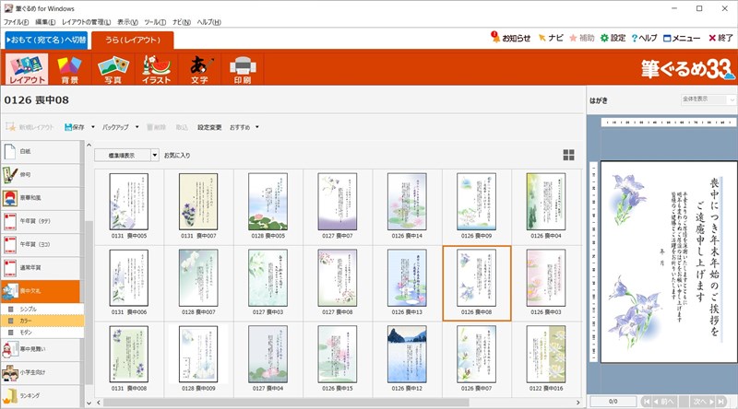Open the 印刷 print tool
Image resolution: width=738 pixels, height=409 pixels.
[x=243, y=69]
